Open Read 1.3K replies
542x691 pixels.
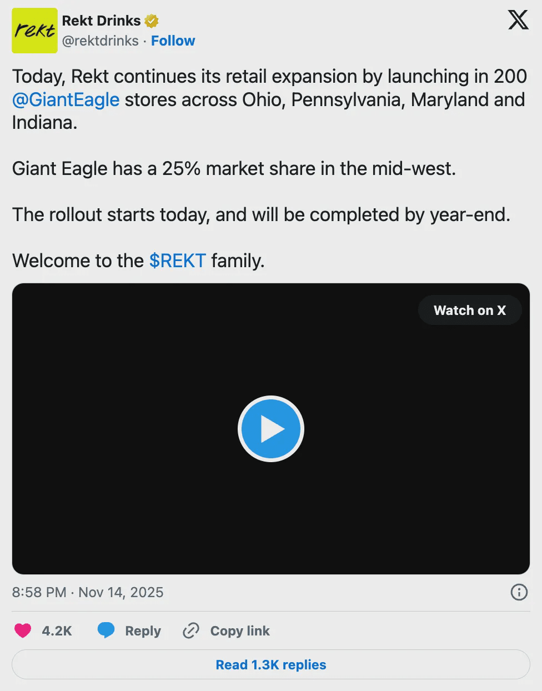point(271,665)
